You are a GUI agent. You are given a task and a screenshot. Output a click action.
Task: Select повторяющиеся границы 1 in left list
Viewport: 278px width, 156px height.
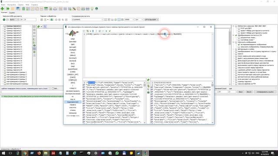pos(17,72)
